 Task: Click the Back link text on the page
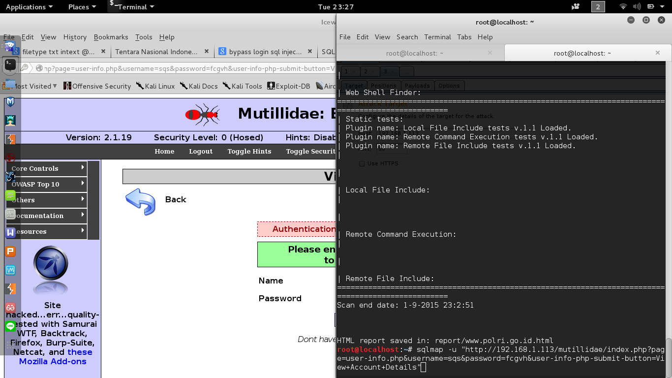point(176,199)
